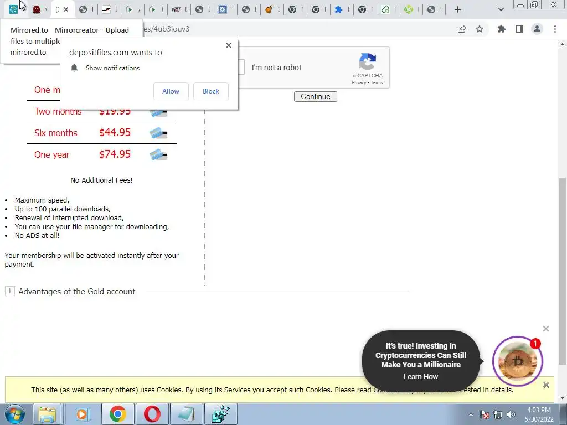The width and height of the screenshot is (567, 425).
Task: Open Windows Explorer from taskbar
Action: pos(47,414)
